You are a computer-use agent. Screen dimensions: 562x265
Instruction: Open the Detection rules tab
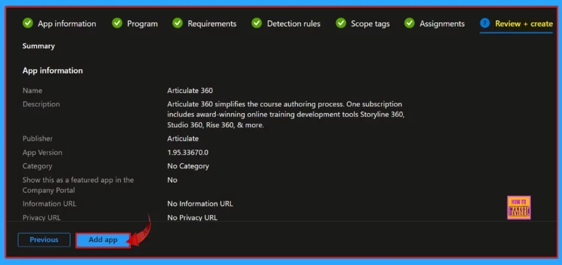pos(294,24)
